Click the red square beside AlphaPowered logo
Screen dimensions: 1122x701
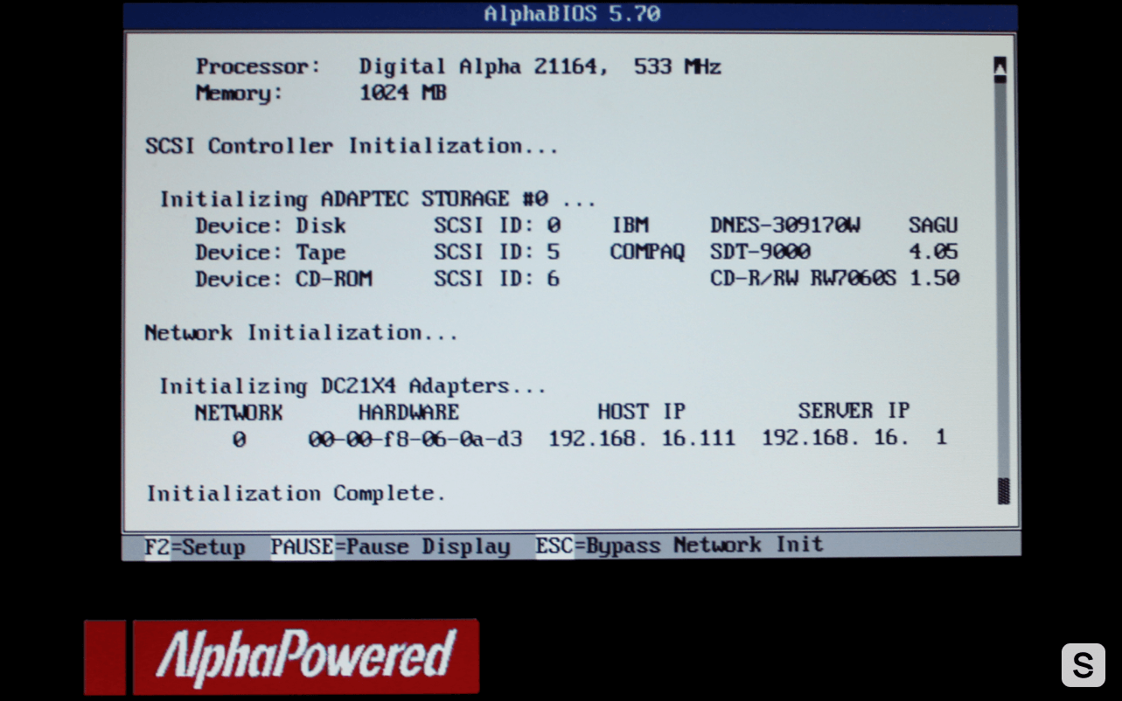(x=105, y=657)
